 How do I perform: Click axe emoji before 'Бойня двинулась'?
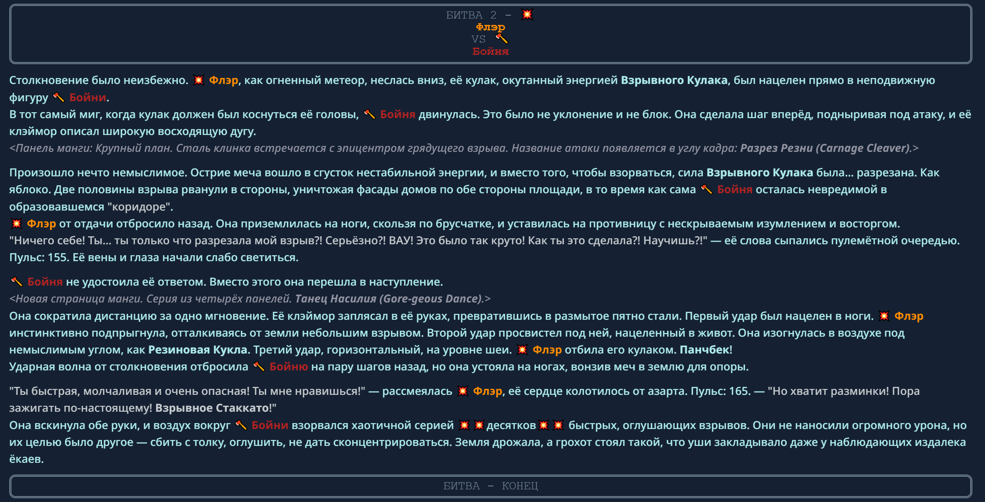pyautogui.click(x=369, y=114)
